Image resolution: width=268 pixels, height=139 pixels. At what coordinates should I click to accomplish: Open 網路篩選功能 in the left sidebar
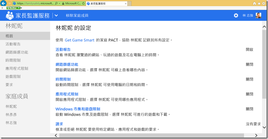17,52
